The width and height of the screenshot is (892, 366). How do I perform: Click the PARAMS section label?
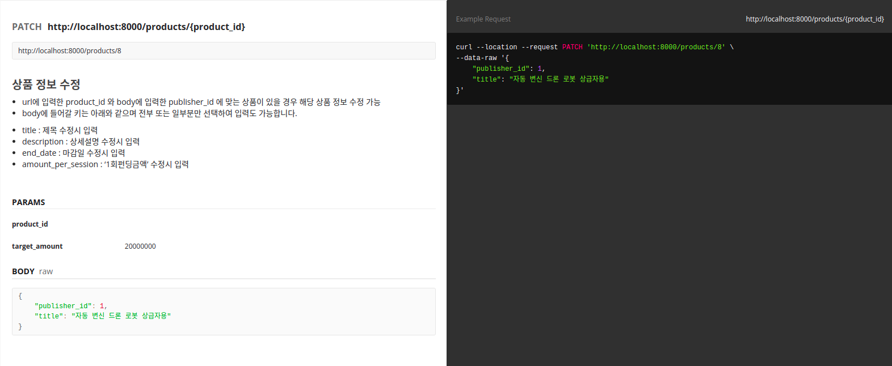tap(28, 202)
